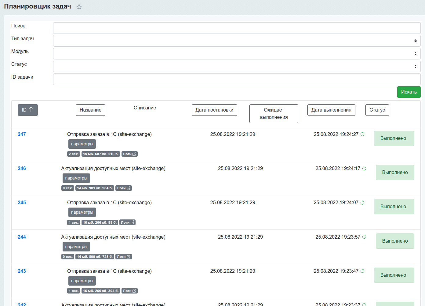Open the Модуль dropdown filter

(237, 54)
